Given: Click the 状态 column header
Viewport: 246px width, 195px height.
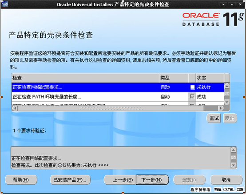Looking at the screenshot, I should pyautogui.click(x=210, y=78).
